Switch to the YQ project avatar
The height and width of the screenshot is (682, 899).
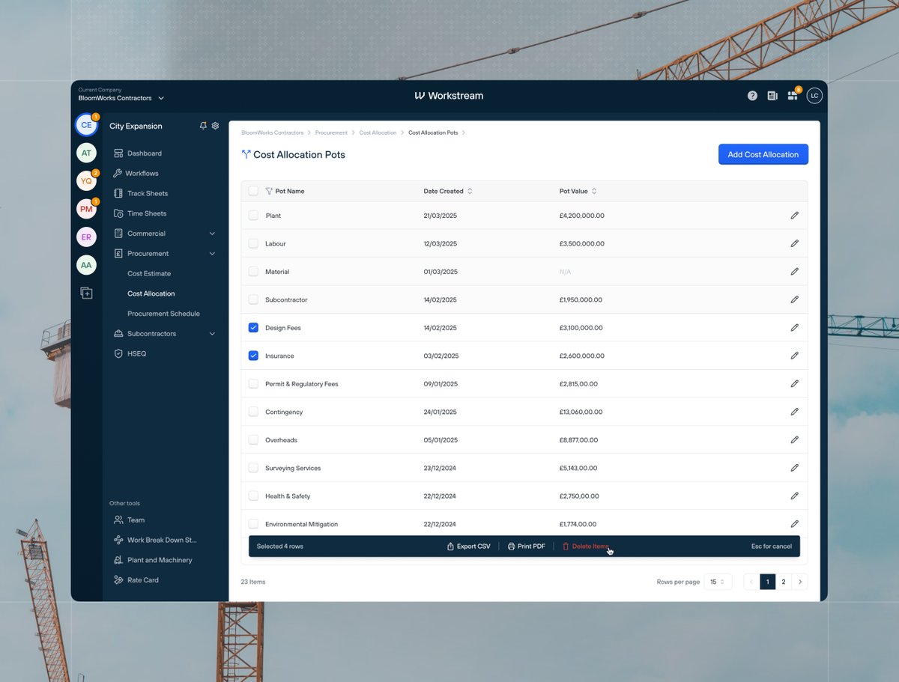(86, 181)
